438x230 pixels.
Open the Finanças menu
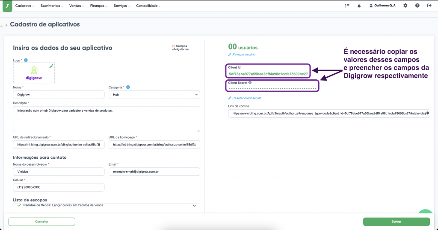click(x=99, y=6)
